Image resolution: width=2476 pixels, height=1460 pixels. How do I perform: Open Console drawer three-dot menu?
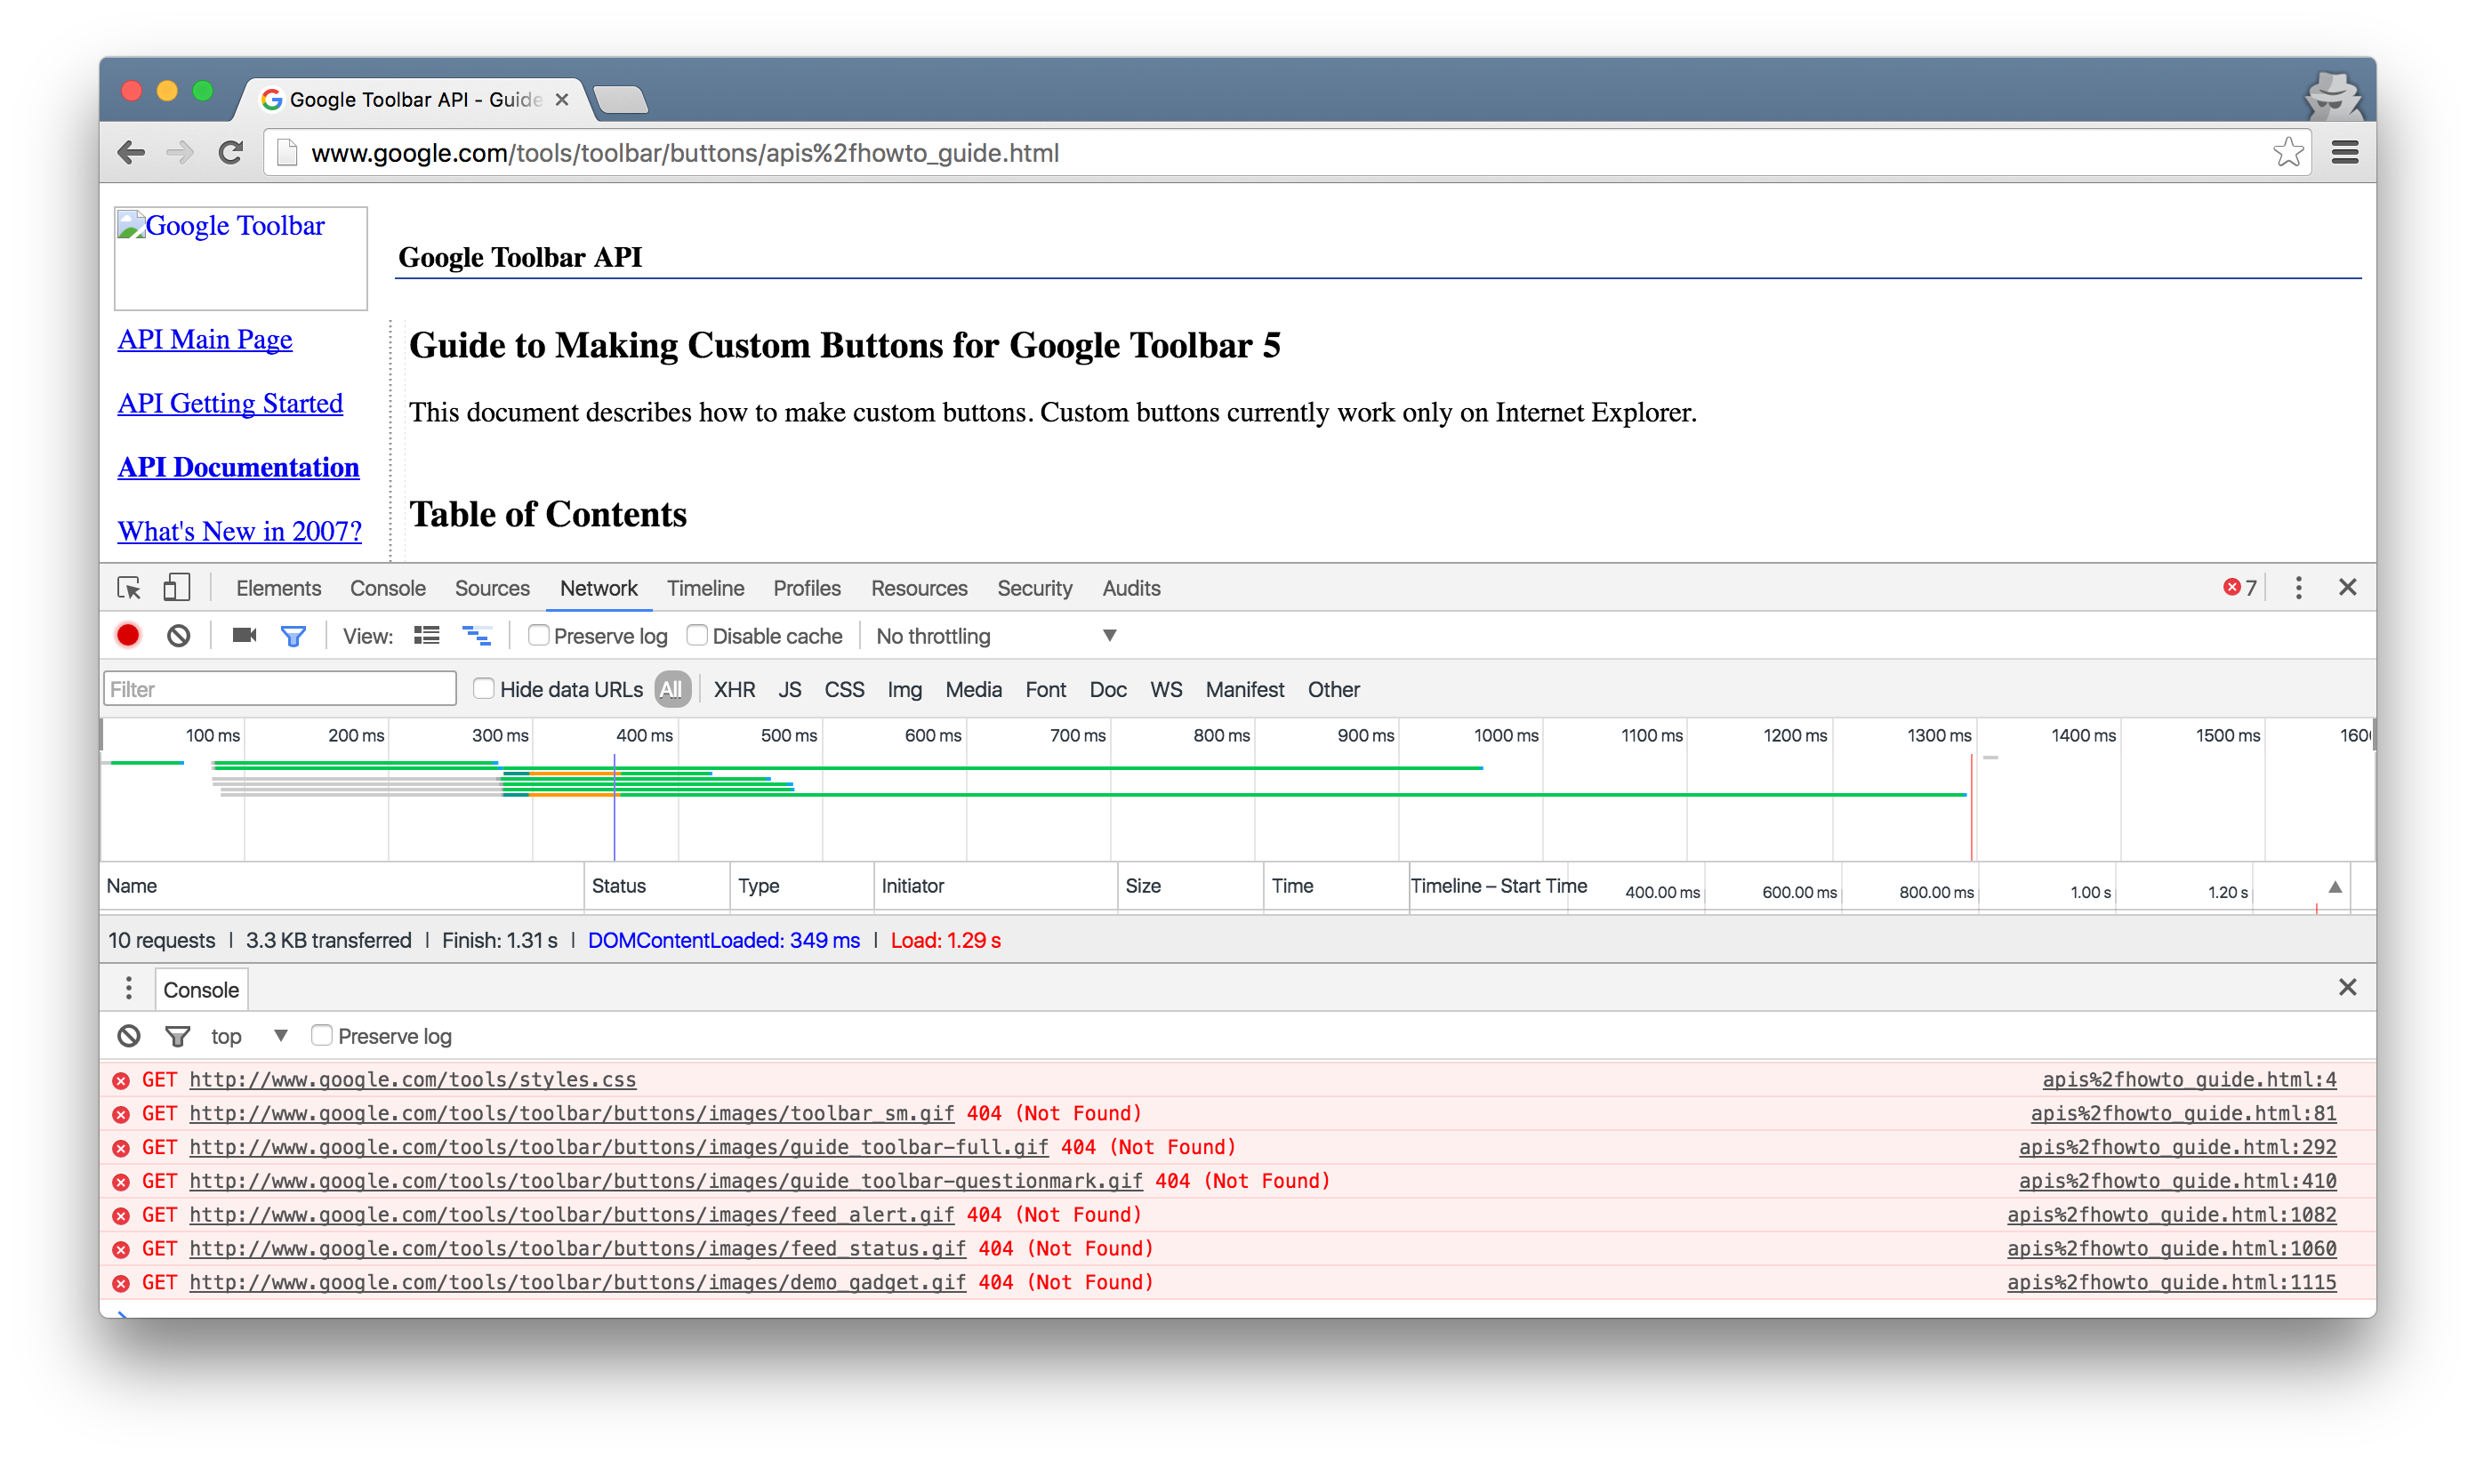click(128, 988)
